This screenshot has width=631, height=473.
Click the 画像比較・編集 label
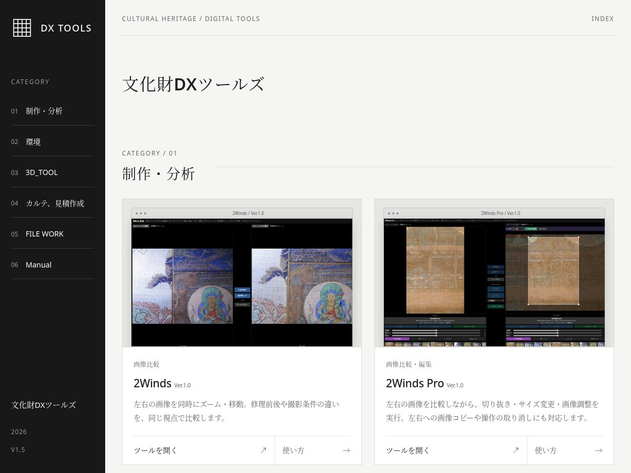409,364
